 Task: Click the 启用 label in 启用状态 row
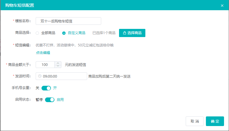(x=60, y=100)
